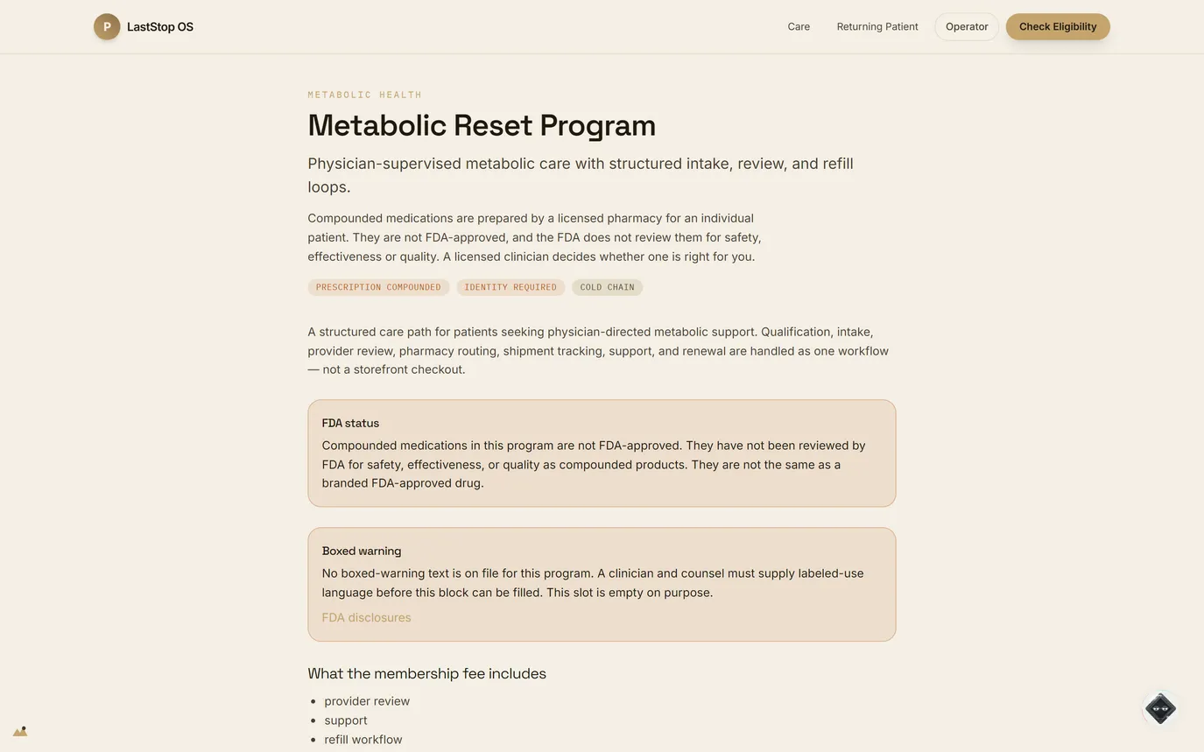1204x752 pixels.
Task: Click the provider review list item
Action: (367, 701)
